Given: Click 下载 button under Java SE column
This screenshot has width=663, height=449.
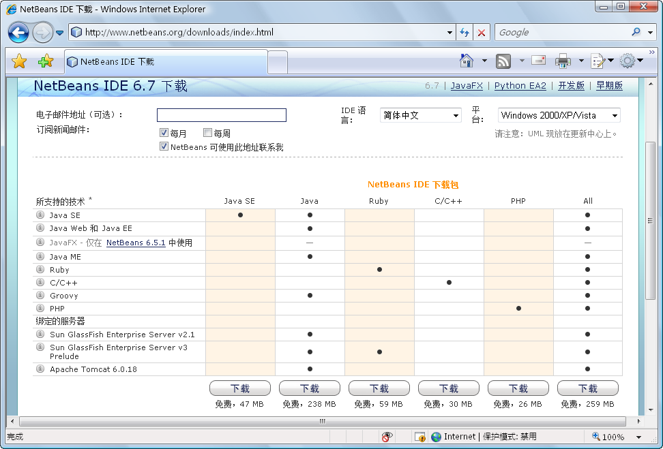Looking at the screenshot, I should (240, 388).
